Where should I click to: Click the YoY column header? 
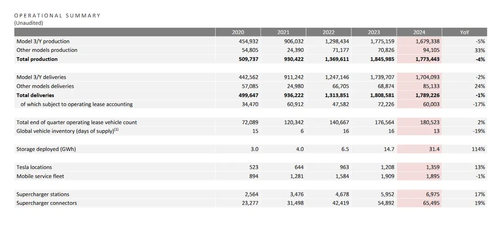pyautogui.click(x=464, y=32)
